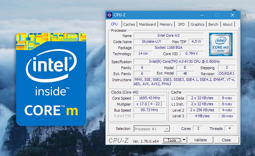This screenshot has height=156, width=255.
Task: Click the Stepping value 3
Action: point(227,67)
